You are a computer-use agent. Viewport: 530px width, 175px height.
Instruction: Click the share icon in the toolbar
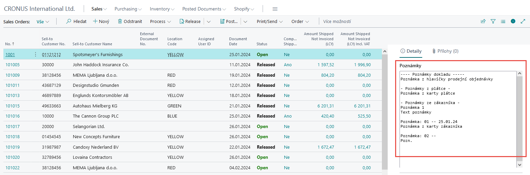tap(483, 21)
